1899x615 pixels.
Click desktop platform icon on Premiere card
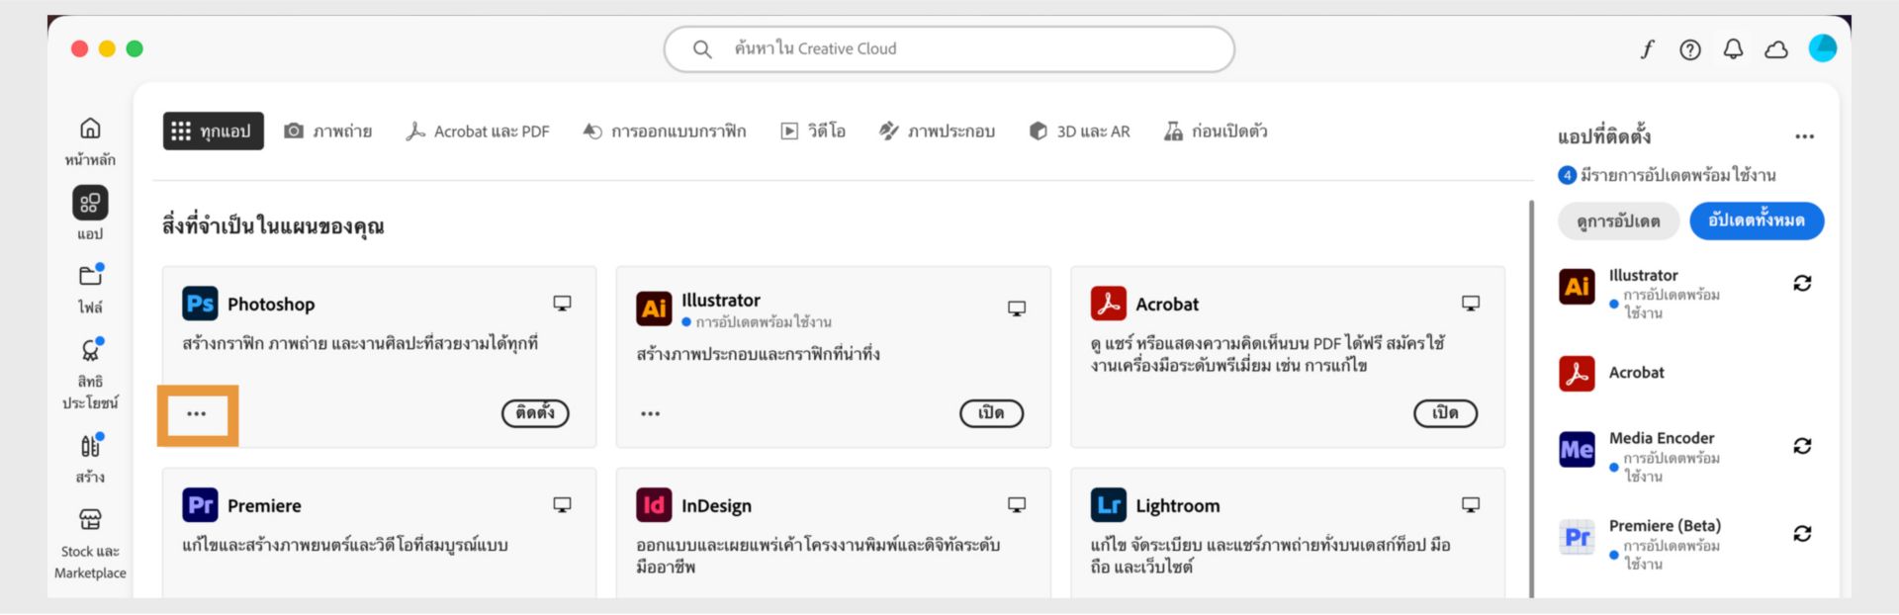(562, 505)
